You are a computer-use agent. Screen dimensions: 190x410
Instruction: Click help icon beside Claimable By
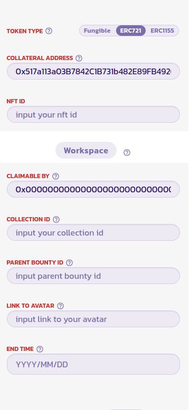pos(55,176)
